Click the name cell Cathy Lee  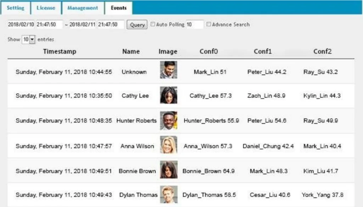pos(135,96)
